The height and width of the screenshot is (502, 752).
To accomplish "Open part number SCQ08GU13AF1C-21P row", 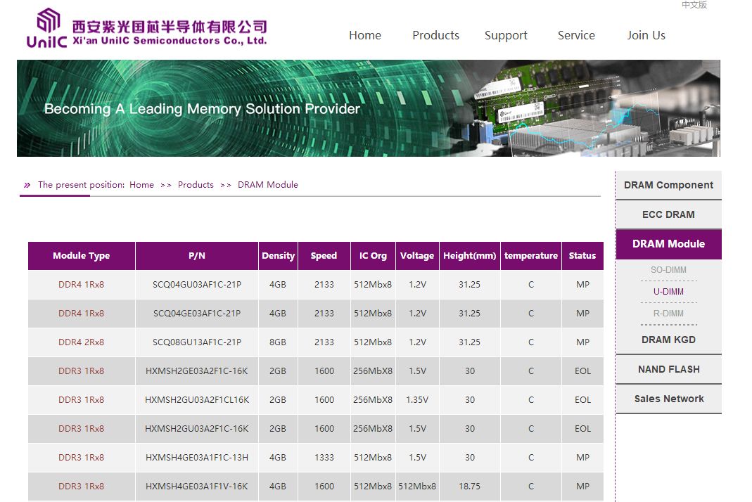I will point(197,342).
